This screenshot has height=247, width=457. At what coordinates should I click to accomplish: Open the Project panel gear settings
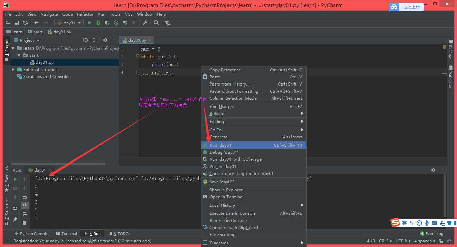click(x=105, y=40)
